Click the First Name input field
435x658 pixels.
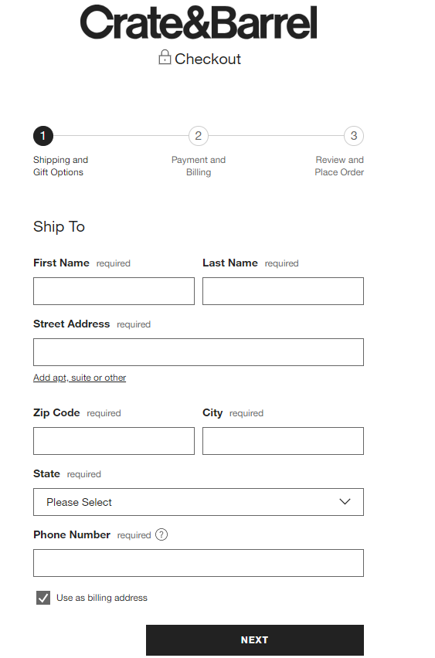pos(114,291)
